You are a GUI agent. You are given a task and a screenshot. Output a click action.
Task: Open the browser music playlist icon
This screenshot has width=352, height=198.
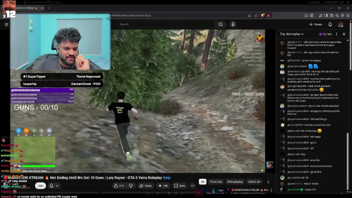(320, 15)
